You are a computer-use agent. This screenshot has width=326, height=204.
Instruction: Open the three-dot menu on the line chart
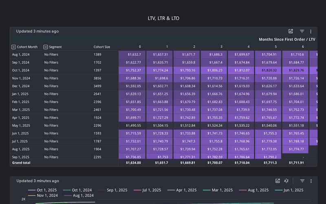click(x=311, y=181)
